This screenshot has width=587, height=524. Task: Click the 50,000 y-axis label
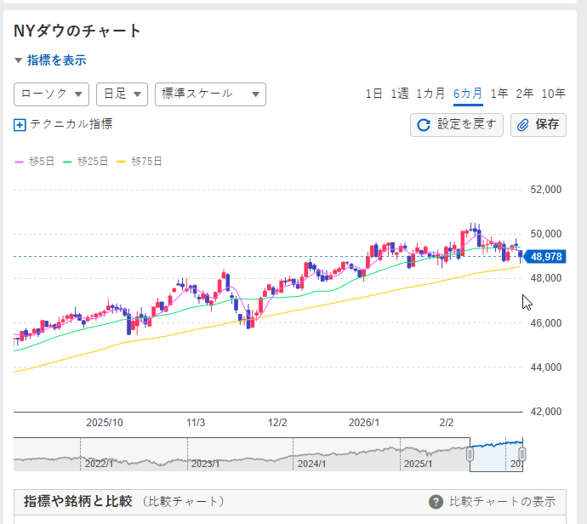coord(546,234)
